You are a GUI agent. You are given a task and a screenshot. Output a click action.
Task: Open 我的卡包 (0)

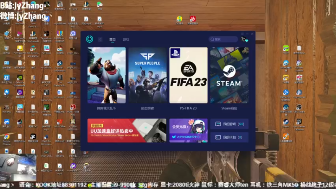click(229, 137)
